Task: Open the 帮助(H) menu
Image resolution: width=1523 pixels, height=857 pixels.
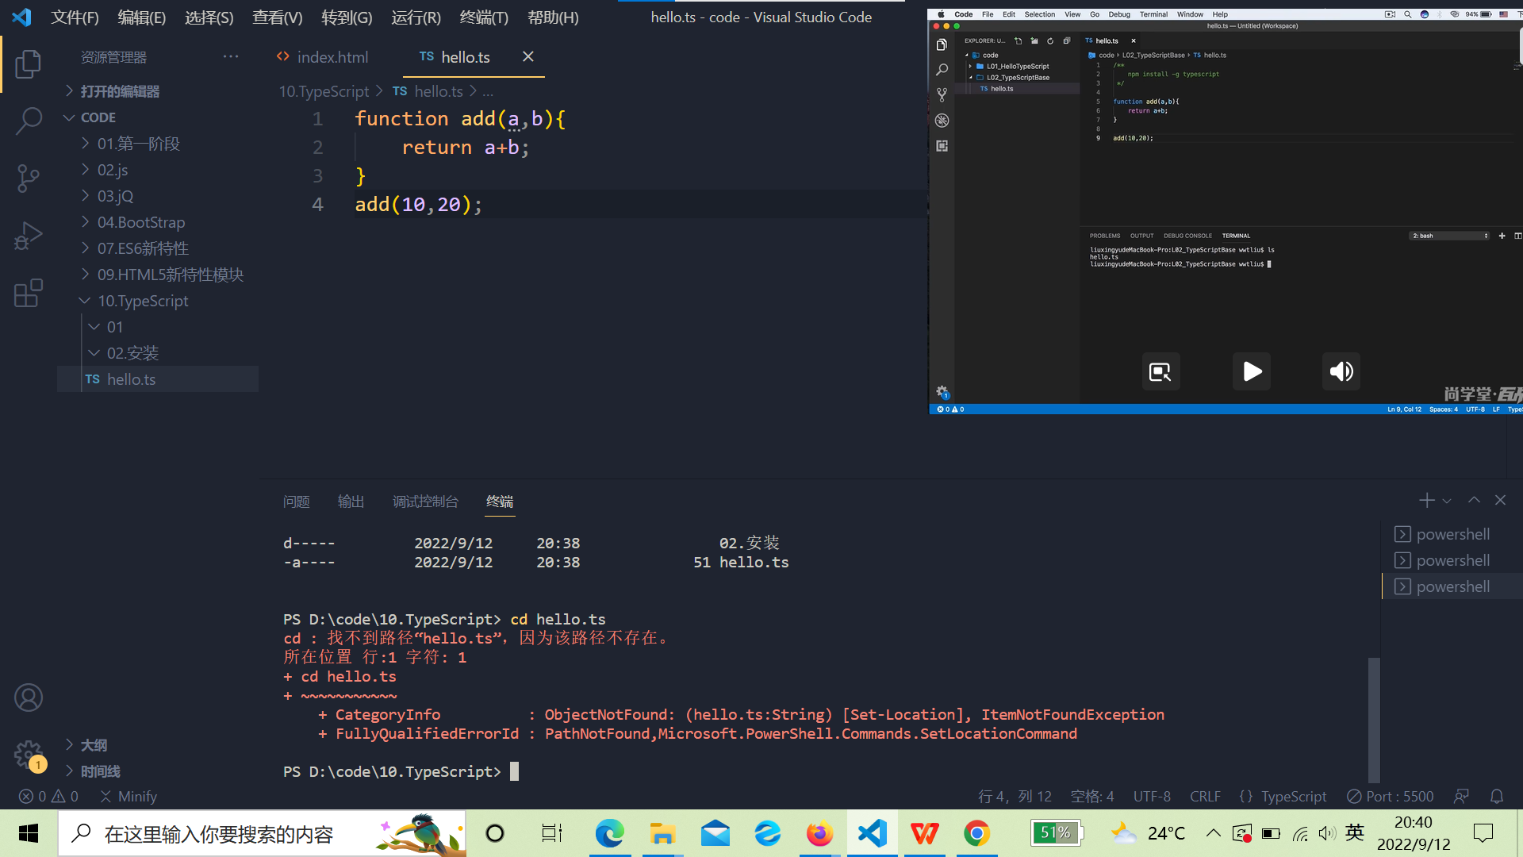Action: click(x=553, y=17)
